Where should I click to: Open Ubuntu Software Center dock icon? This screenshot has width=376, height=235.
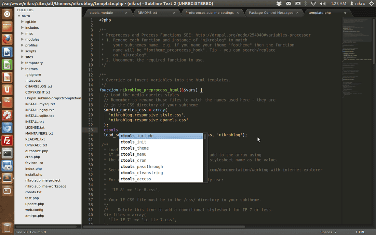(x=7, y=102)
